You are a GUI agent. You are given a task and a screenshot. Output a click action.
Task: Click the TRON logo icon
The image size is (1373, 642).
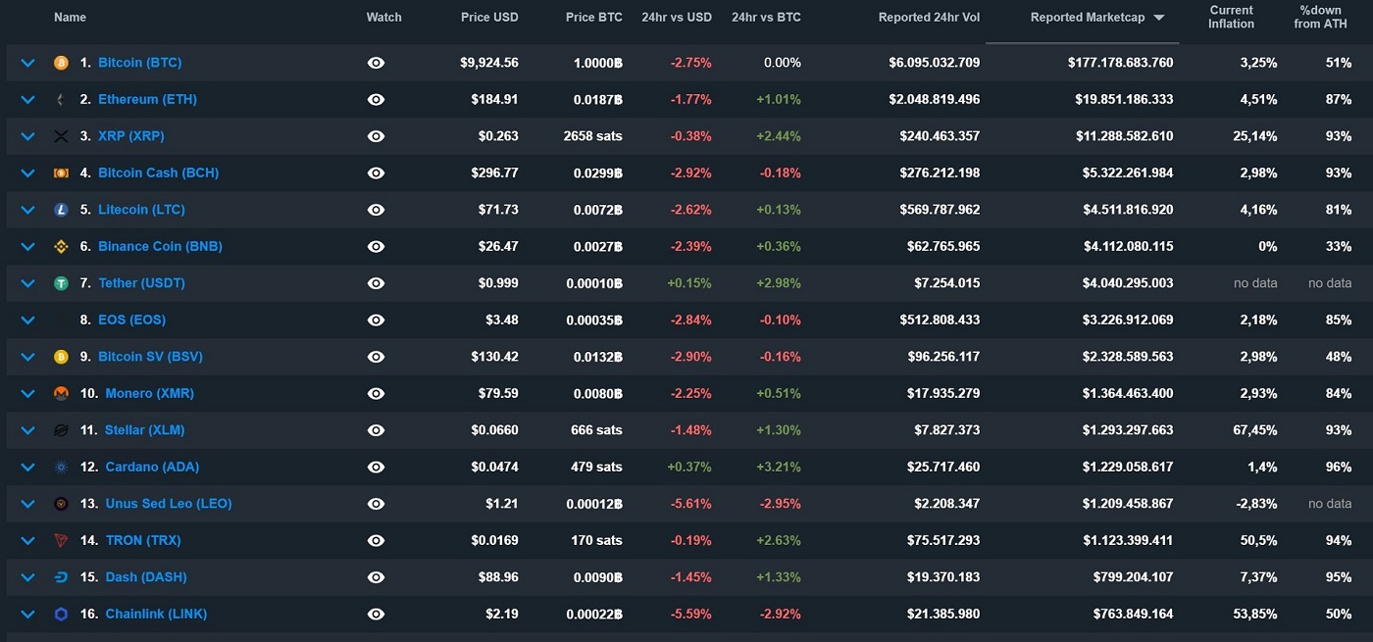[61, 540]
